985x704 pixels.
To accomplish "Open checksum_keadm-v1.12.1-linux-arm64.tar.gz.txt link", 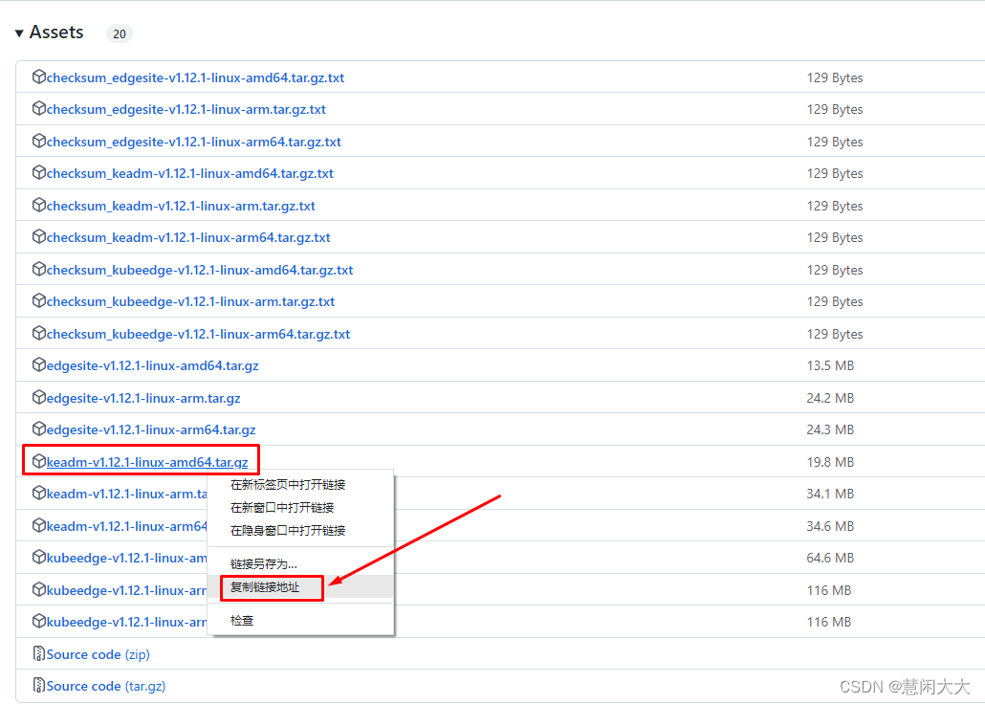I will (188, 237).
